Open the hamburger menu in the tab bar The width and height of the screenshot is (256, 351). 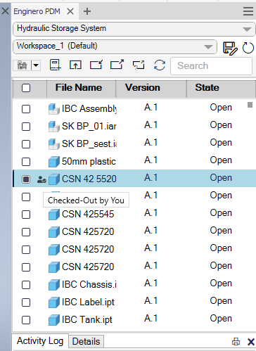click(x=248, y=11)
